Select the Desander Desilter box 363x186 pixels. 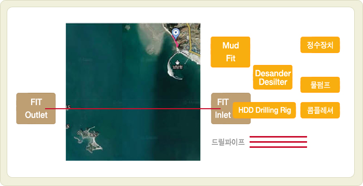pyautogui.click(x=273, y=77)
